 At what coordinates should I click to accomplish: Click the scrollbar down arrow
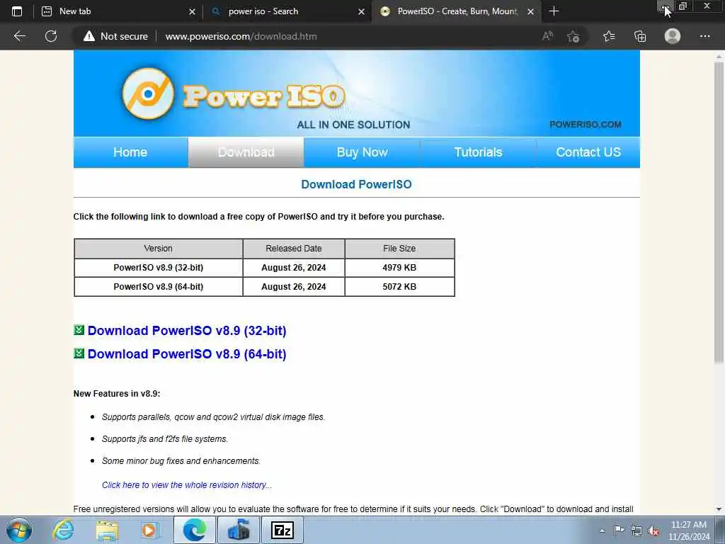pyautogui.click(x=719, y=509)
